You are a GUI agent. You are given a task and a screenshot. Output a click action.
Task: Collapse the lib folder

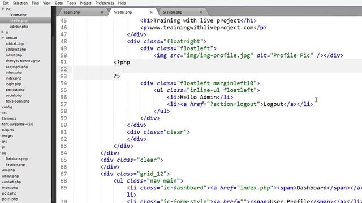pyautogui.click(x=4, y=153)
